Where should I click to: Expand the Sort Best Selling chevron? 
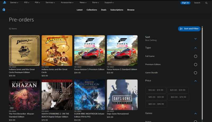[196, 39]
